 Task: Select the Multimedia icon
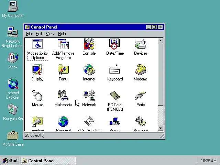tap(63, 96)
